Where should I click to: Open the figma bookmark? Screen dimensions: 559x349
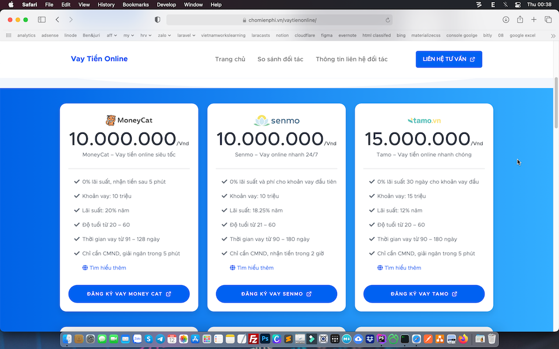click(327, 35)
